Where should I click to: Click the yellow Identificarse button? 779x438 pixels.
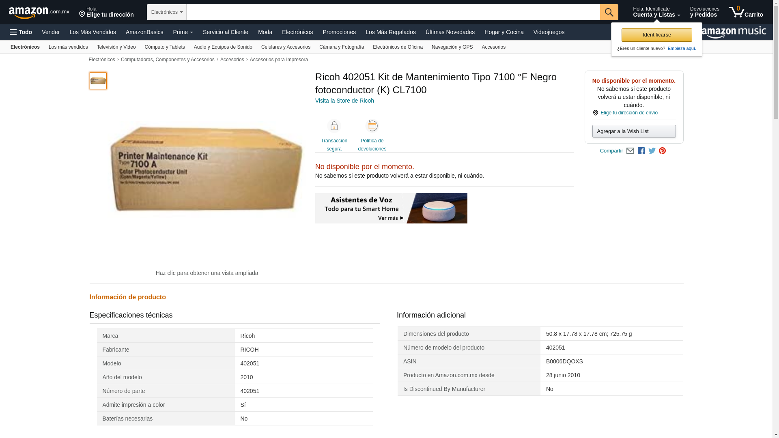pos(656,35)
